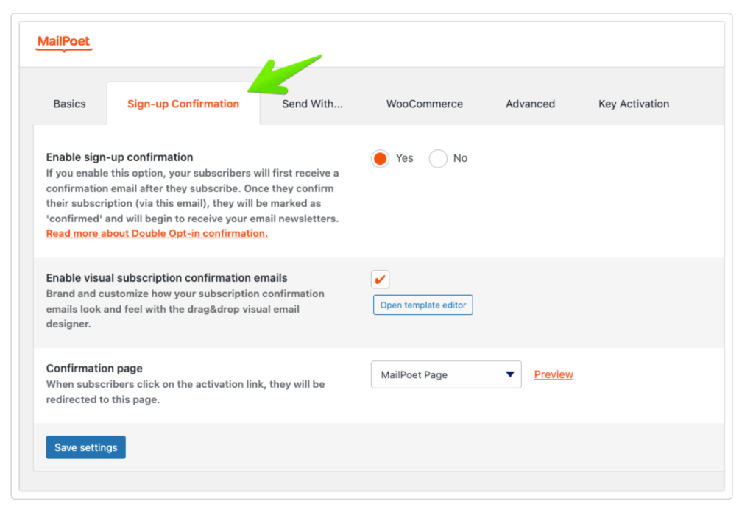Viewport: 753px width, 515px height.
Task: Read more about Double Opt-in confirmation
Action: (156, 233)
